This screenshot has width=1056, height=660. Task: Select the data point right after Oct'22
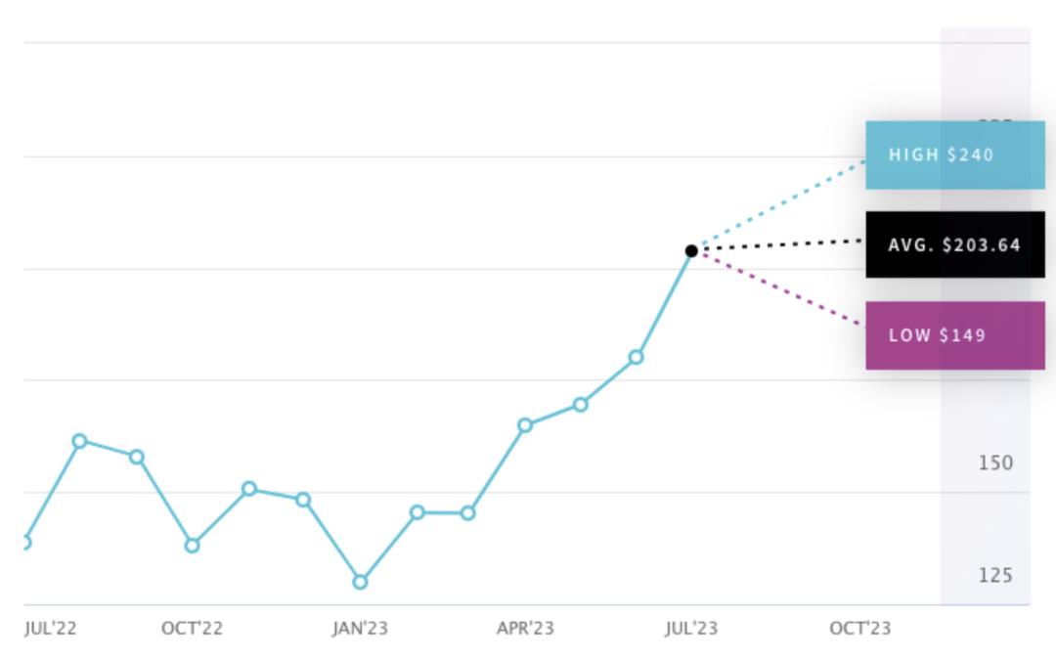pos(249,488)
